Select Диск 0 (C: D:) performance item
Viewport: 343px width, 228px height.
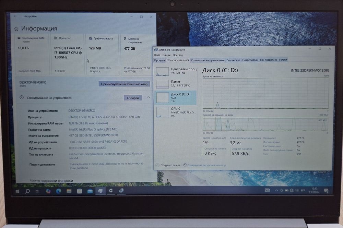[175, 97]
